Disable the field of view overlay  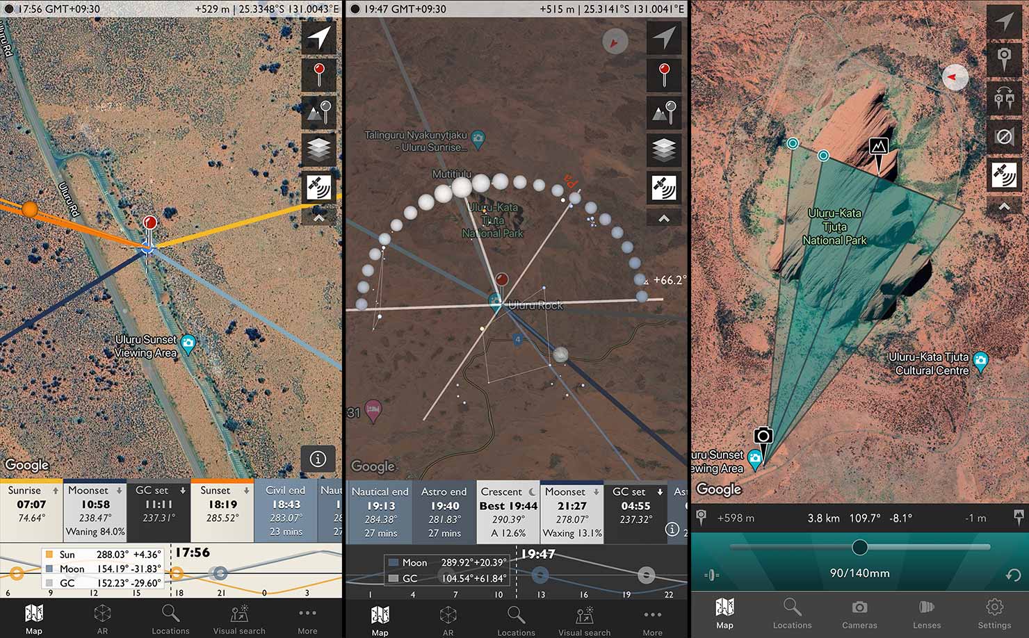point(1004,136)
